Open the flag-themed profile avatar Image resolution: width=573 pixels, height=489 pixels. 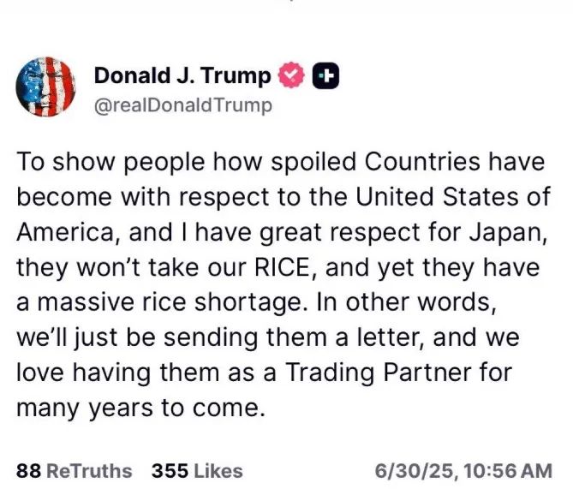pyautogui.click(x=45, y=86)
